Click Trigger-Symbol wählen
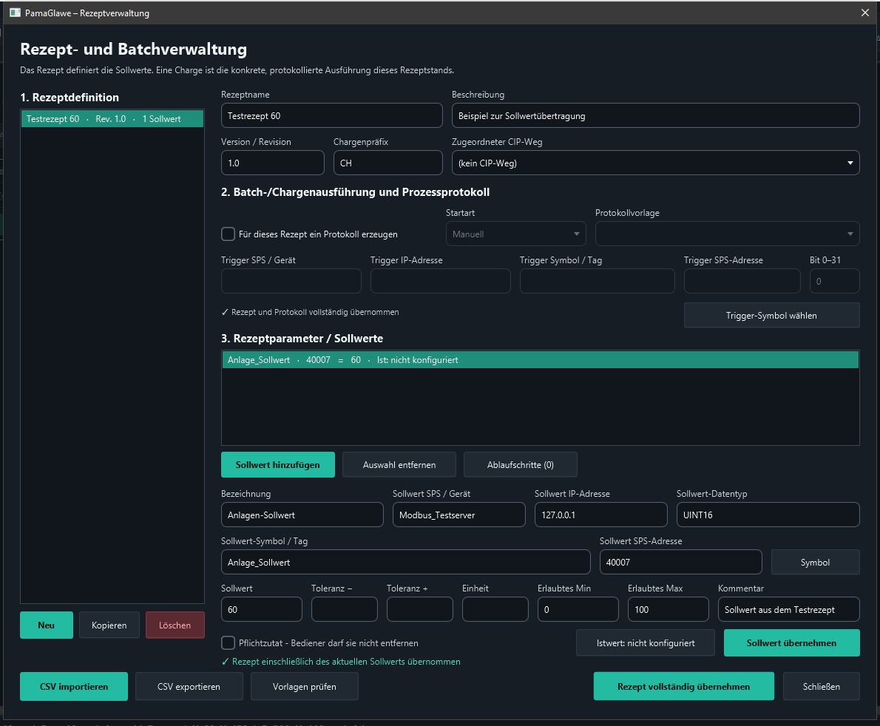880x726 pixels. point(771,315)
